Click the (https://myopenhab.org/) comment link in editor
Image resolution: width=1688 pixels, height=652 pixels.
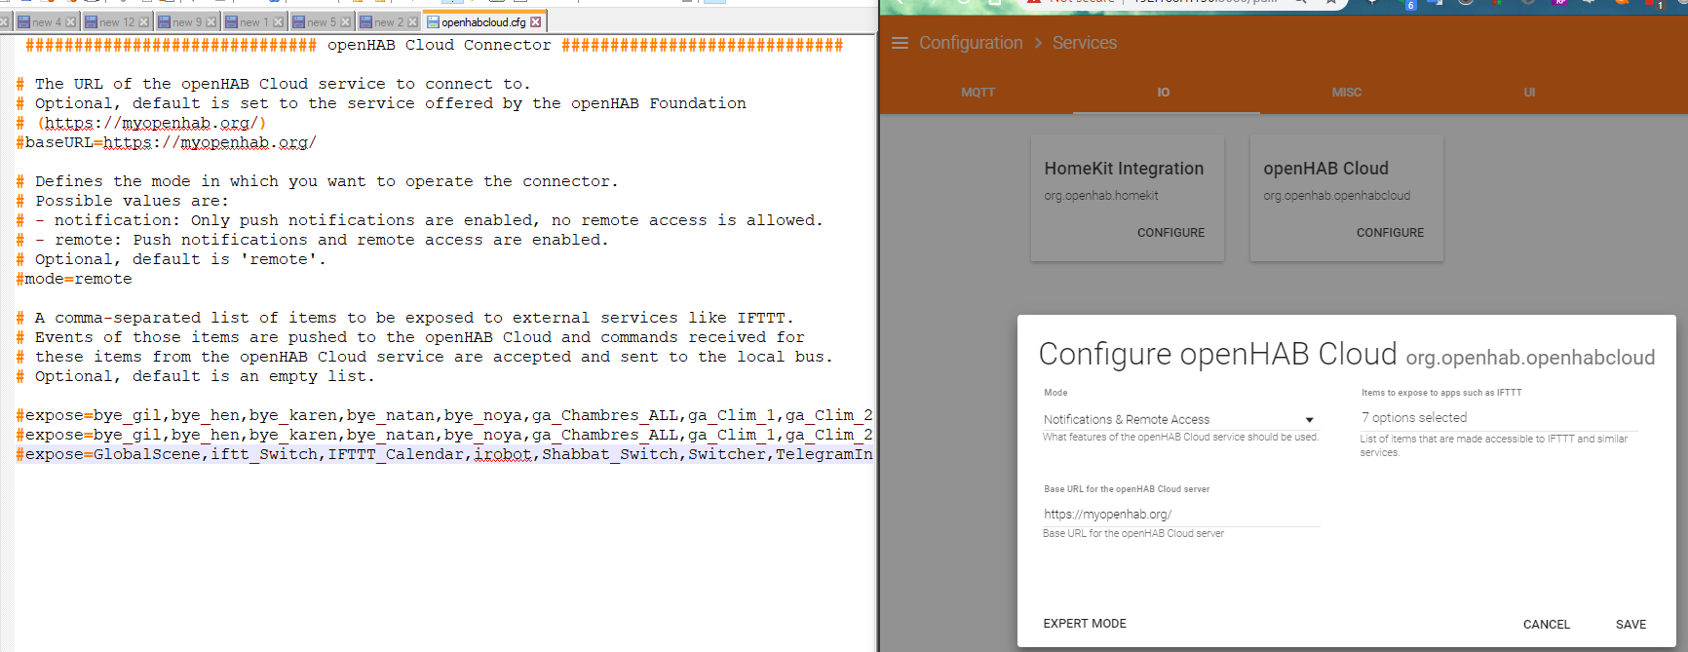coord(151,123)
